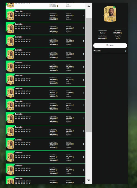This screenshot has width=137, height=188.
Task: Click the Start Price 164,000 value
Action: coord(53,80)
